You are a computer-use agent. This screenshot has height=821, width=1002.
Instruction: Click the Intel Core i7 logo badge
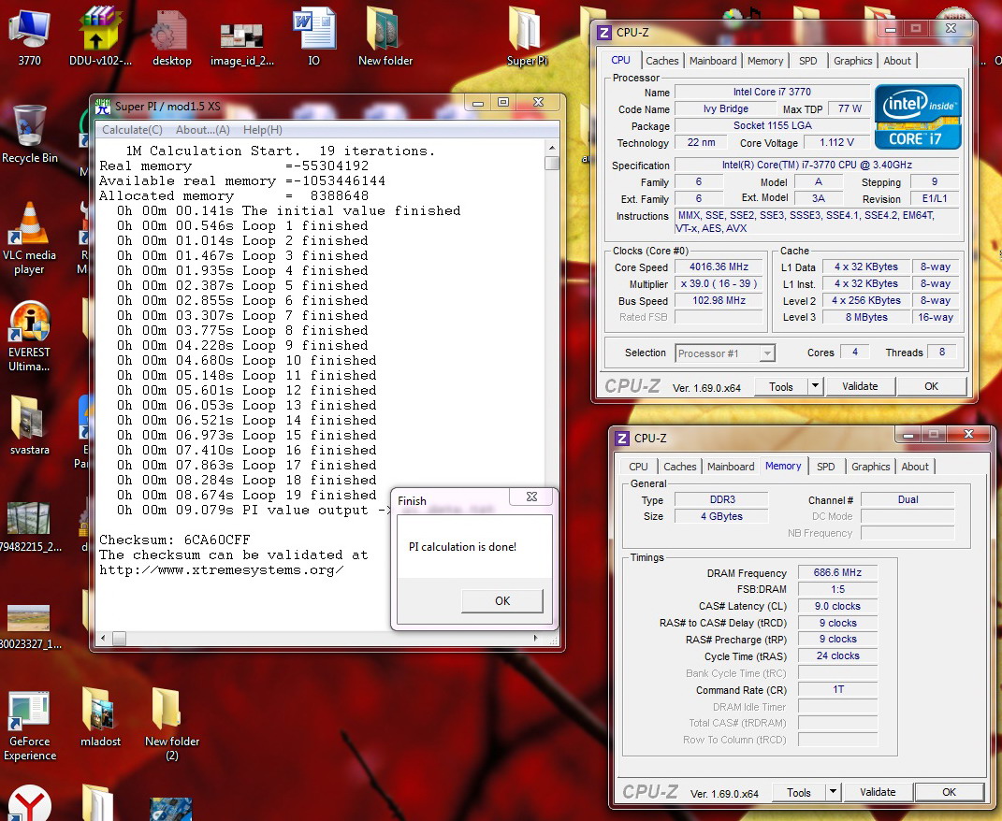tap(918, 117)
